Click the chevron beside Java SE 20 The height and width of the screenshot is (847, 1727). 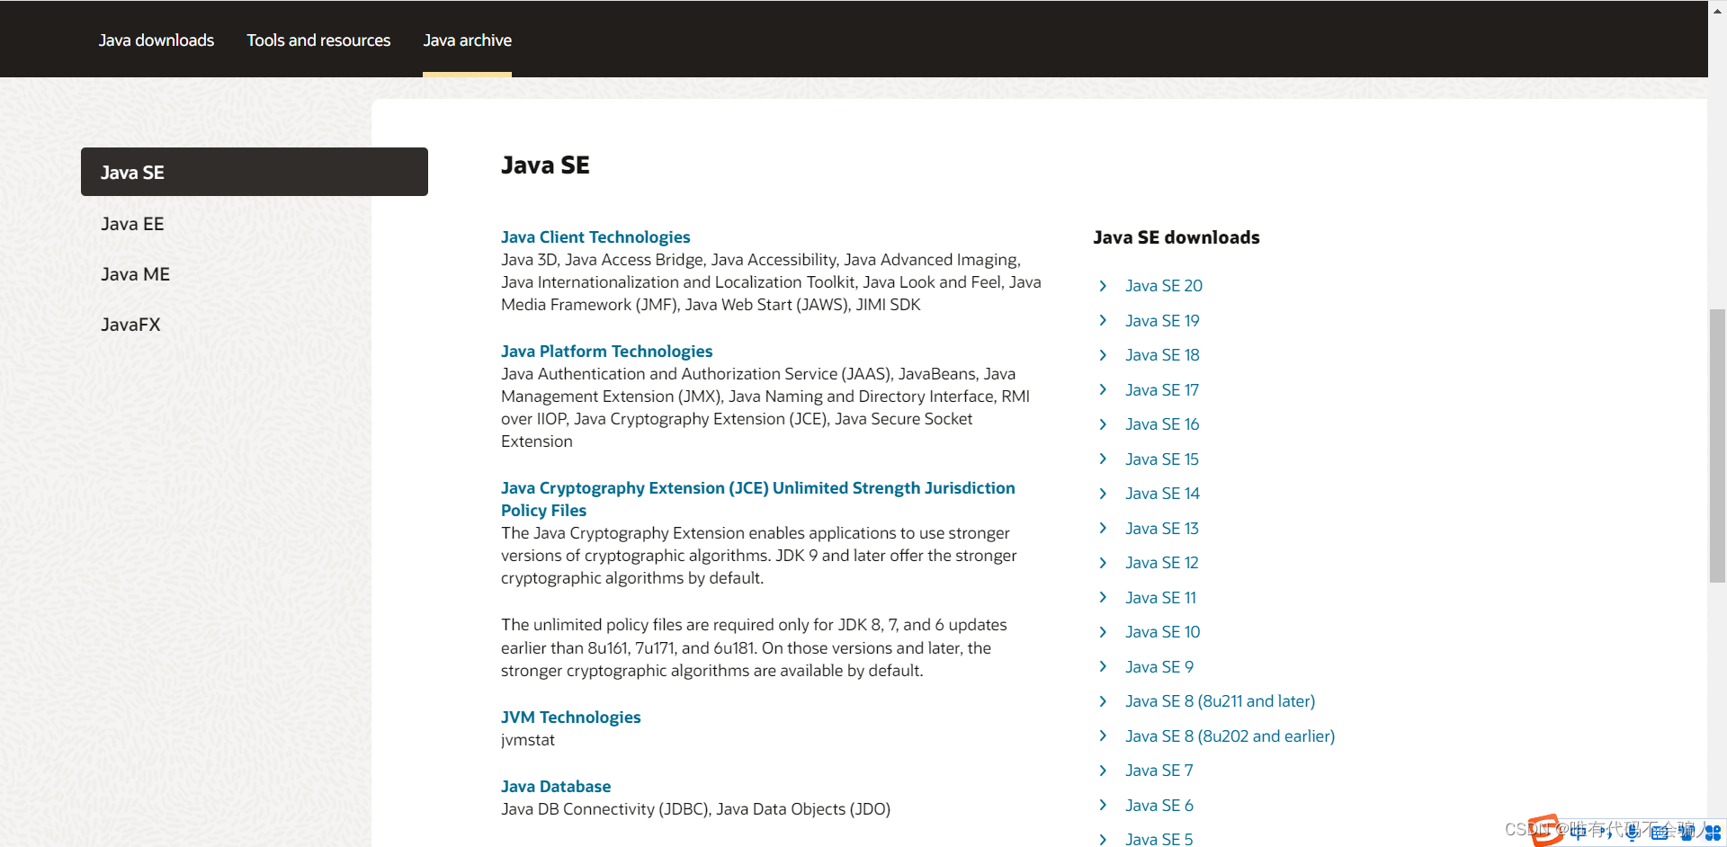(1103, 286)
